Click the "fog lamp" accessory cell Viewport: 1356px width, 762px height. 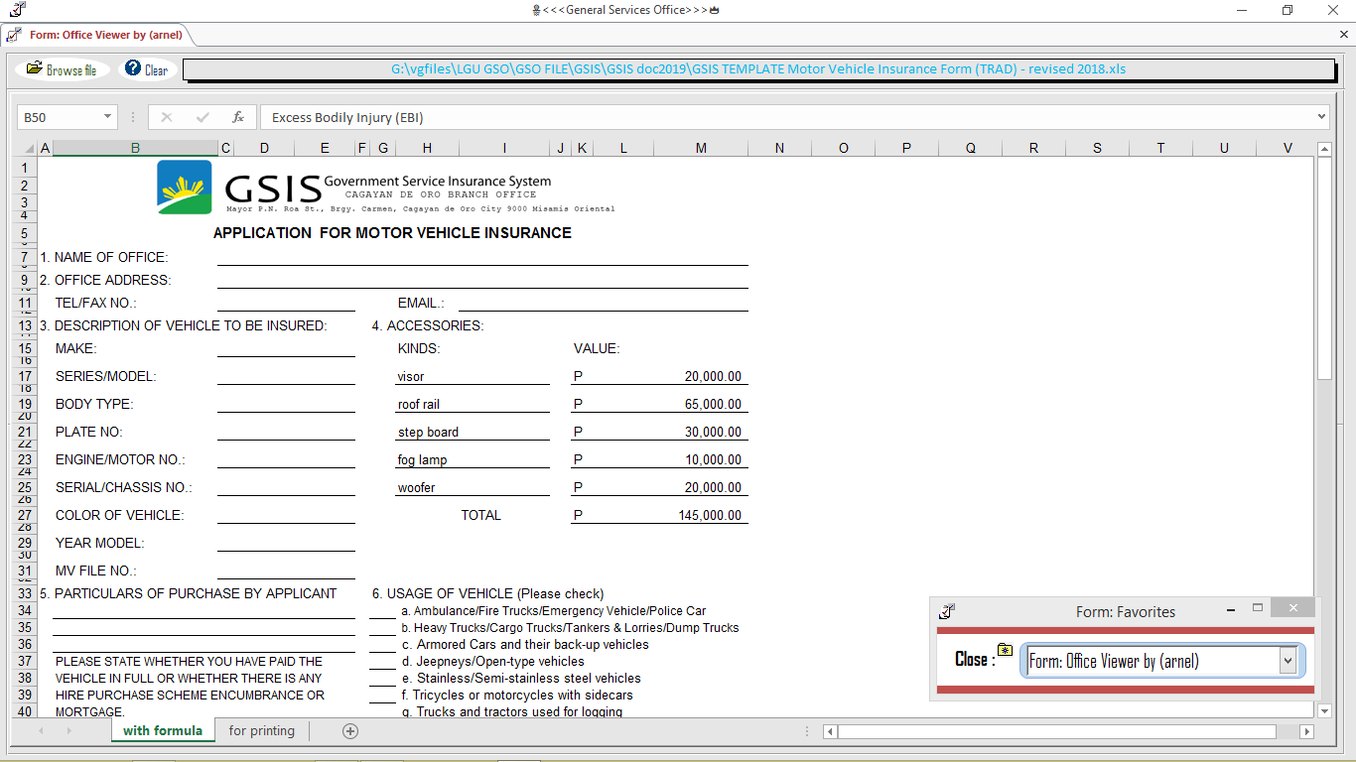(473, 459)
